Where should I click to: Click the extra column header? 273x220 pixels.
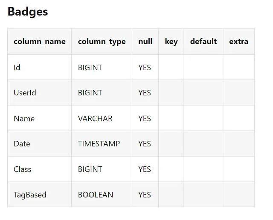tap(239, 41)
